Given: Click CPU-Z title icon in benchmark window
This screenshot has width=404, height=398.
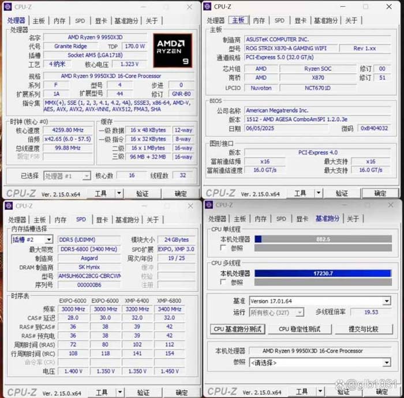Looking at the screenshot, I should (x=209, y=205).
